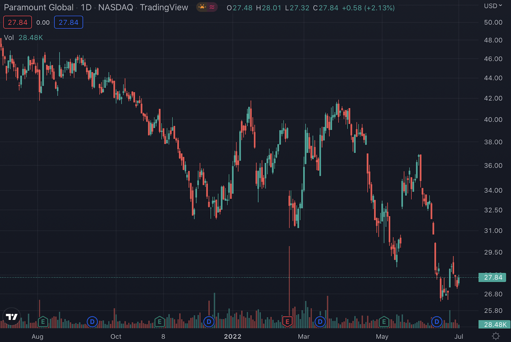Click the 48.00 price axis label
This screenshot has width=511, height=342.
tap(493, 40)
